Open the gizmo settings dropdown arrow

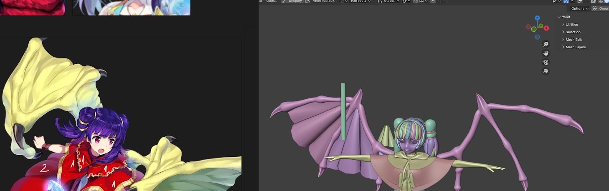tap(572, 1)
